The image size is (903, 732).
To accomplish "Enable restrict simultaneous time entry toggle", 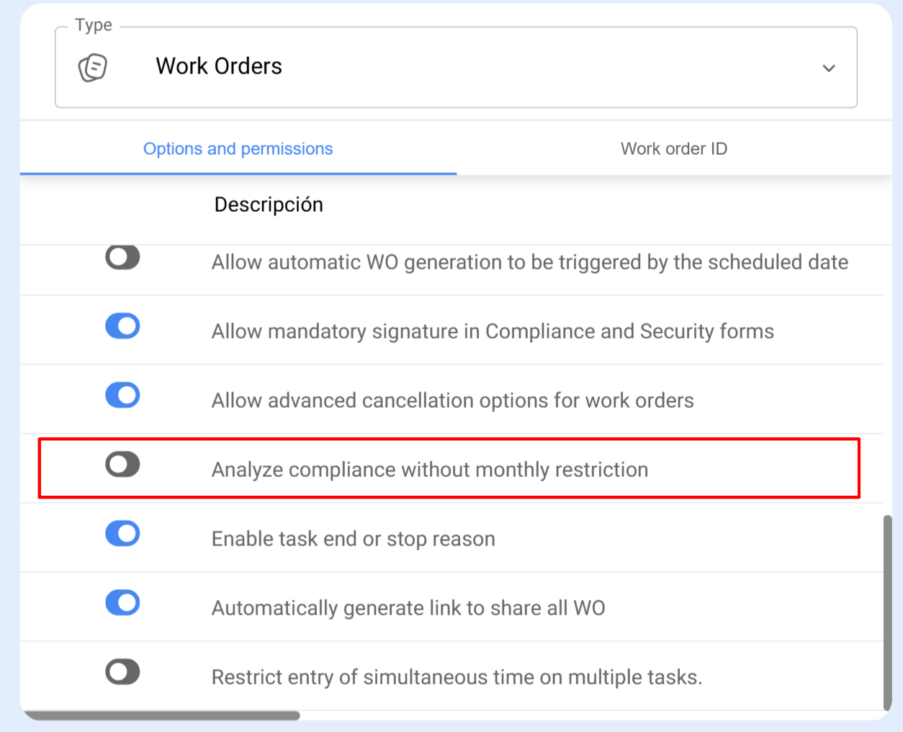I will pyautogui.click(x=122, y=672).
